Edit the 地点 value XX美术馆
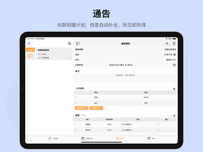 click(x=168, y=55)
